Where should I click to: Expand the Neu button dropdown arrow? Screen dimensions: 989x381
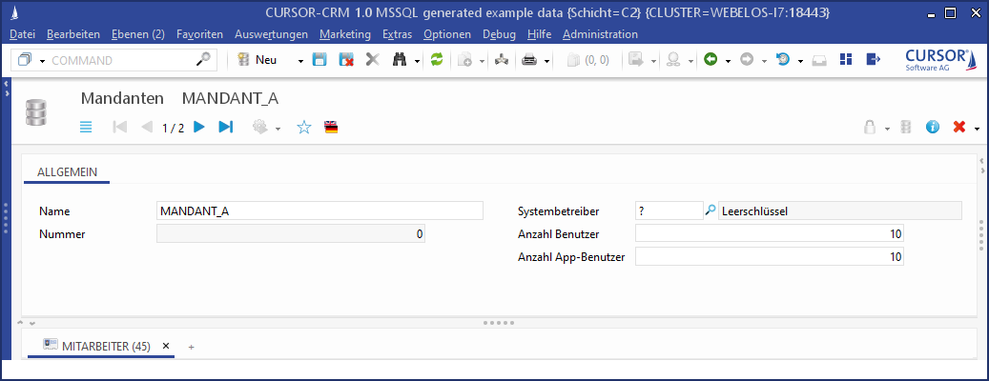[x=300, y=60]
